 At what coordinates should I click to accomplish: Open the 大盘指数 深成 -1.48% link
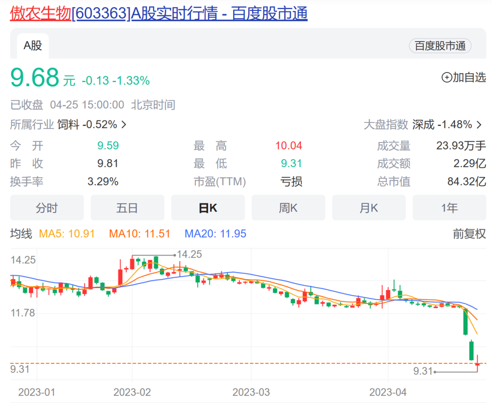423,125
